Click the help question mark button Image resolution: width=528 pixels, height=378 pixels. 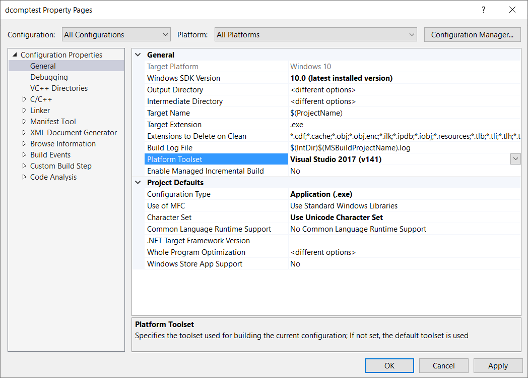click(x=484, y=10)
